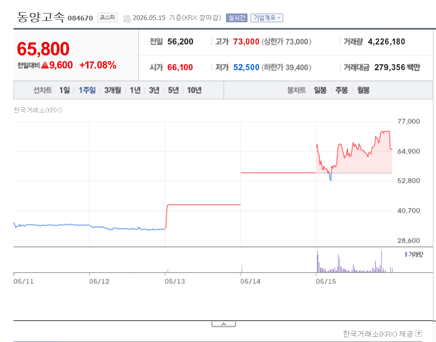Click the percent change +17.08%
The image size is (436, 342).
click(x=98, y=65)
